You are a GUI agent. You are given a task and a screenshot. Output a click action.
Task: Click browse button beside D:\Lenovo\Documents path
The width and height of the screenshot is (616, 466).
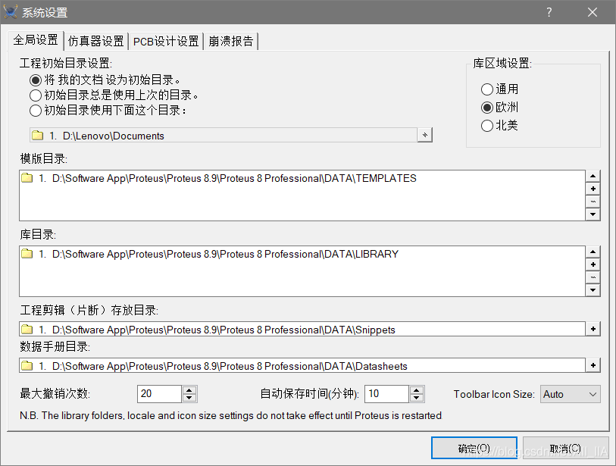pos(424,135)
